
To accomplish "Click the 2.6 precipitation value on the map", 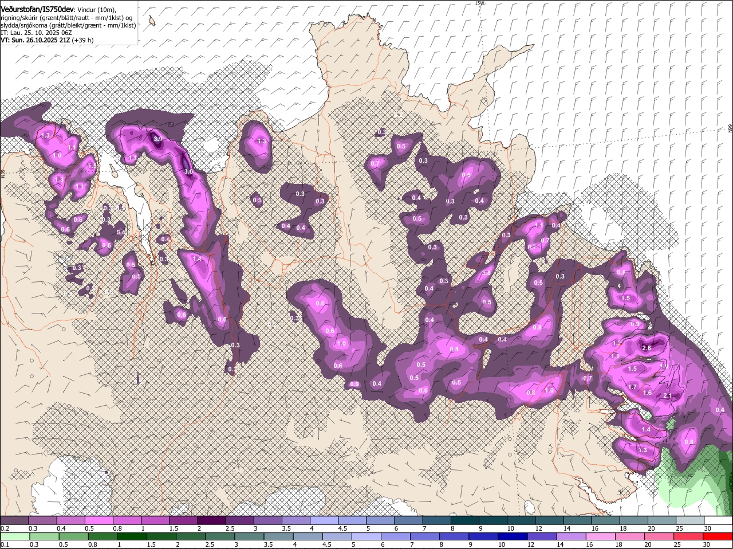I will [x=647, y=348].
